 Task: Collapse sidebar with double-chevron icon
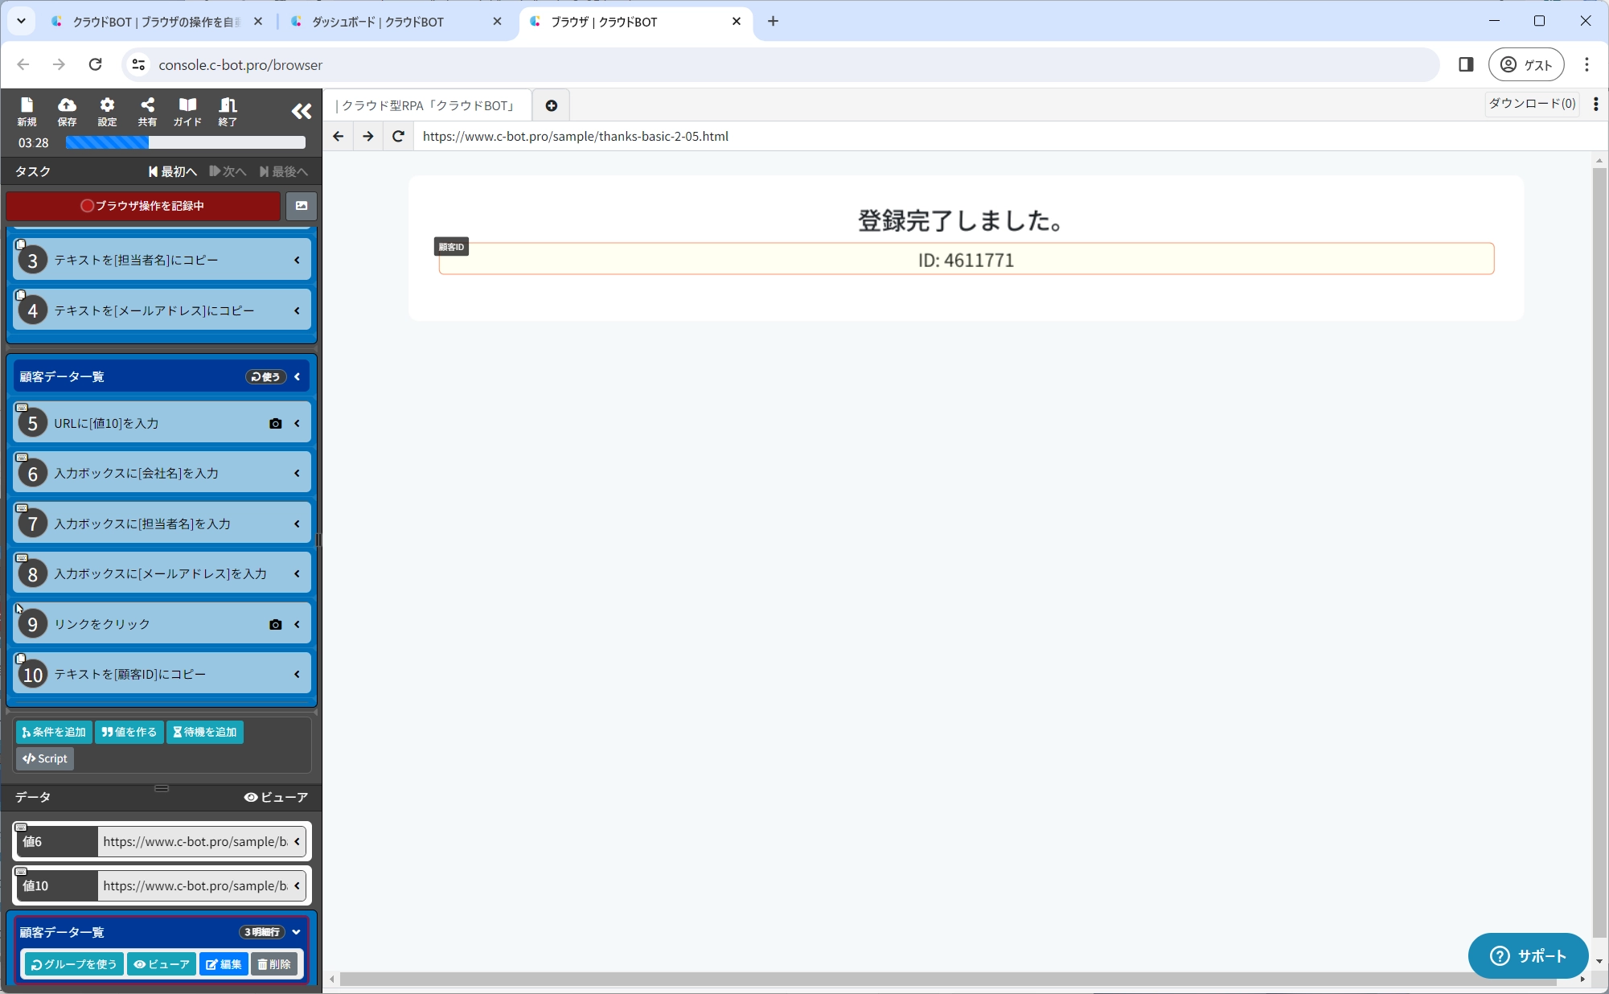tap(301, 111)
